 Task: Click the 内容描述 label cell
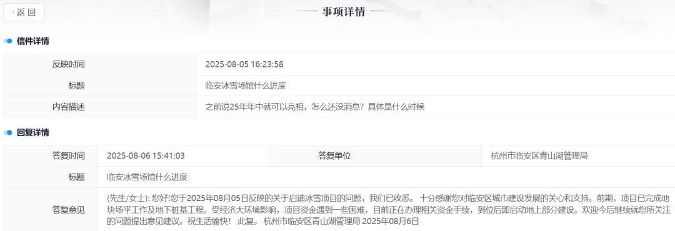point(100,107)
